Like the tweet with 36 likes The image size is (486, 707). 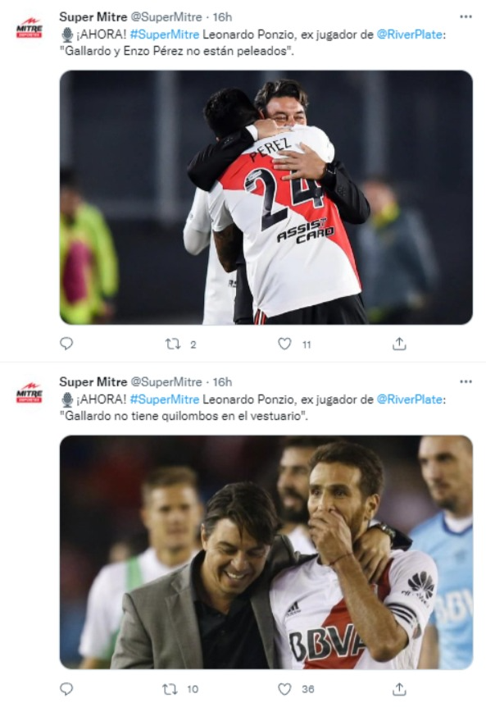(284, 689)
